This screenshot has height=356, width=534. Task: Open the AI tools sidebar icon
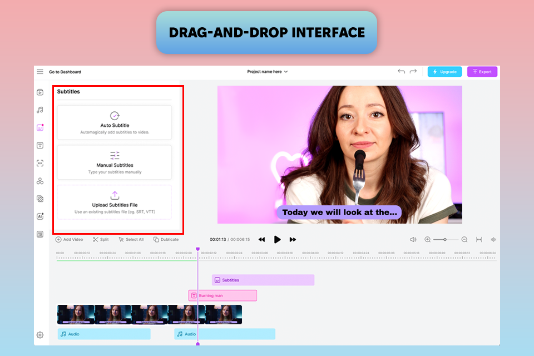click(x=40, y=216)
